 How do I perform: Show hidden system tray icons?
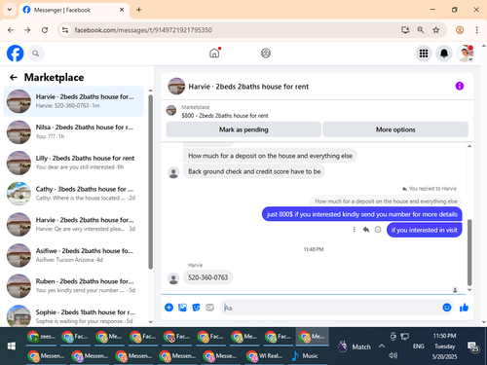(x=382, y=347)
